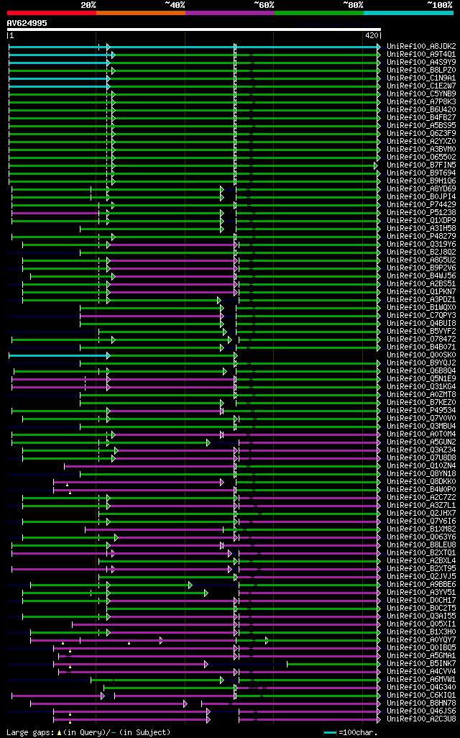The height and width of the screenshot is (738, 460).
Task: Select the UniRef100_A6MVW1 label
Action: coord(421,679)
